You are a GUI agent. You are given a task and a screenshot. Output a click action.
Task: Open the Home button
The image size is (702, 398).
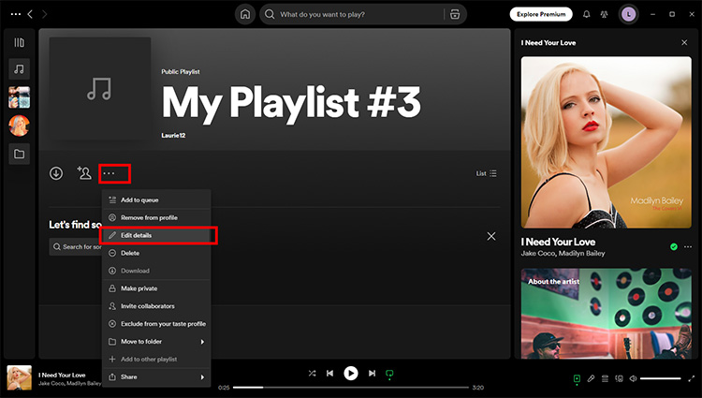245,14
